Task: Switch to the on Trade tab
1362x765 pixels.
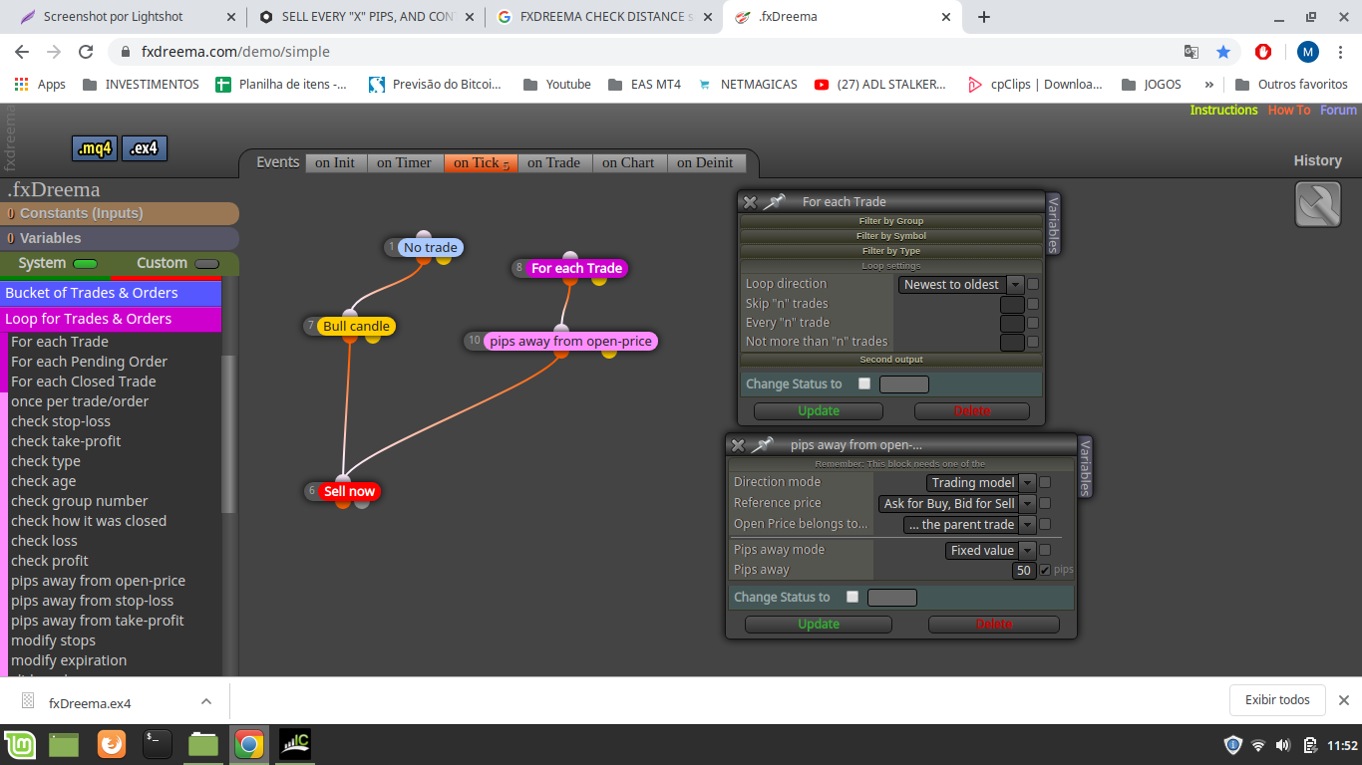Action: [x=553, y=163]
